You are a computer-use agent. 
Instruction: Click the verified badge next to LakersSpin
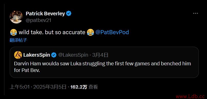[54, 55]
